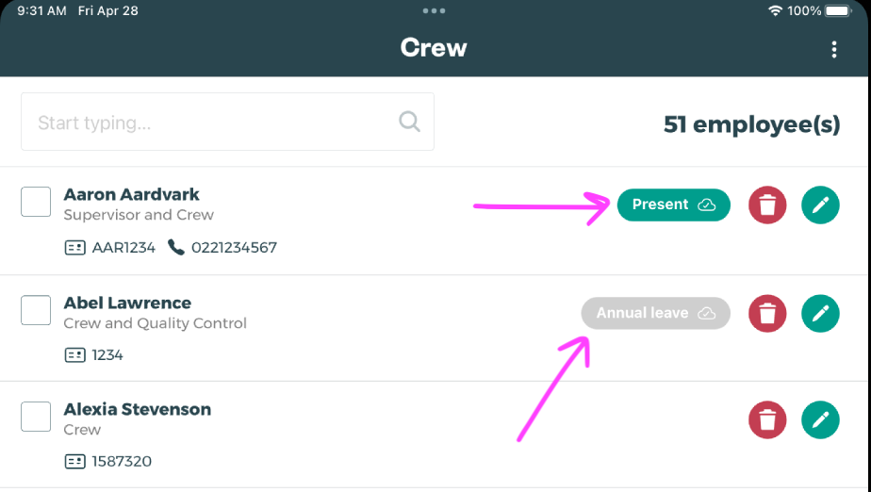Tap Aaron Aardvark's ID card icon
The height and width of the screenshot is (492, 871).
(74, 248)
